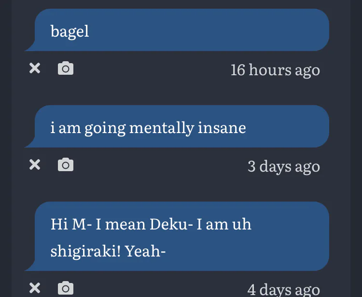Delete the "i am going mentally insane" message
Viewport: 362px width, 297px height.
click(34, 165)
